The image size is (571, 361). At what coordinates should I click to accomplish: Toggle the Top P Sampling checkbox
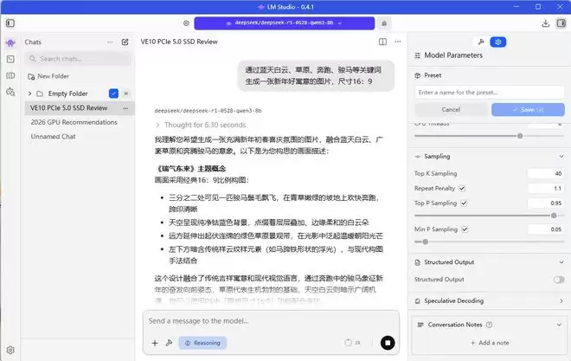tap(463, 202)
